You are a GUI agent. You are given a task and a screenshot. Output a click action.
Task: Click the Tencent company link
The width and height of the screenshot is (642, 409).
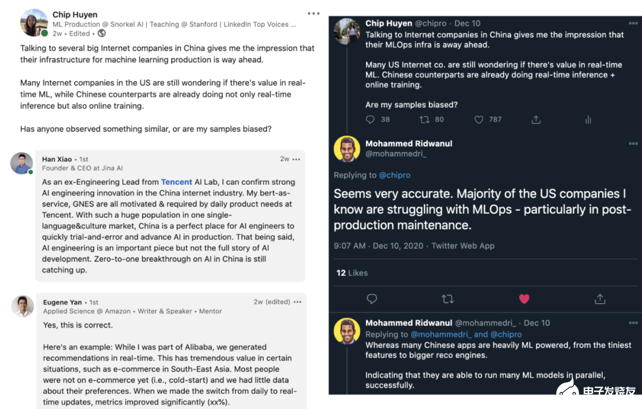[177, 182]
